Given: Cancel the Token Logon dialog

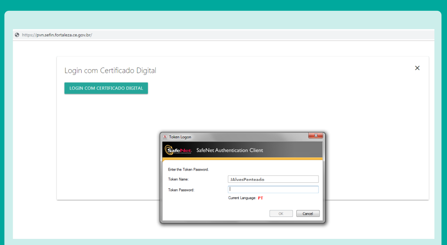Looking at the screenshot, I should (x=308, y=213).
